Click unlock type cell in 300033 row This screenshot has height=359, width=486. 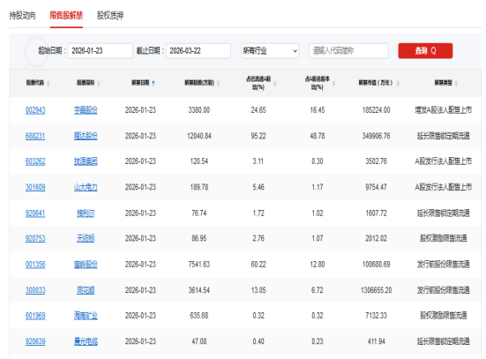[444, 290]
